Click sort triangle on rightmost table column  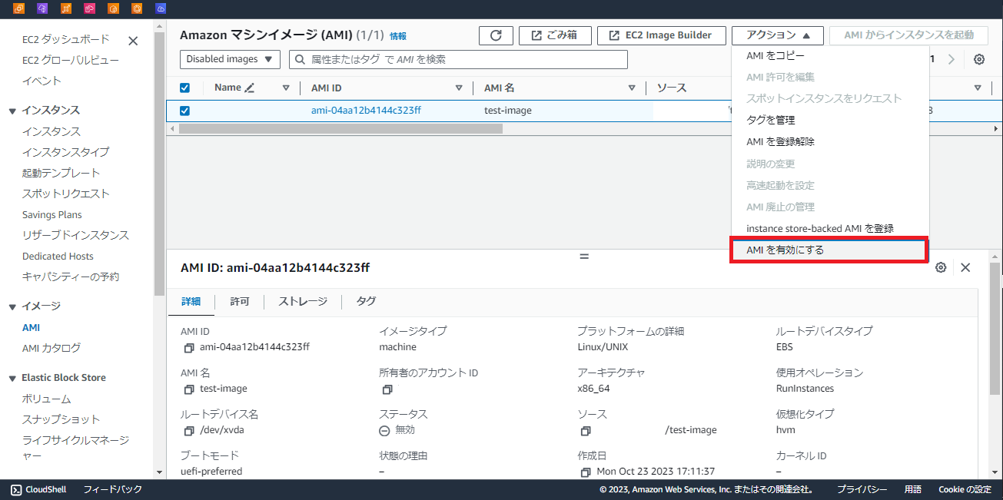tap(978, 88)
